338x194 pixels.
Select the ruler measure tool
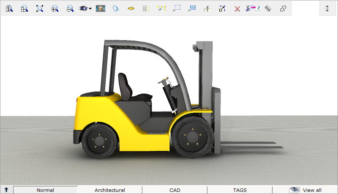tap(268, 8)
